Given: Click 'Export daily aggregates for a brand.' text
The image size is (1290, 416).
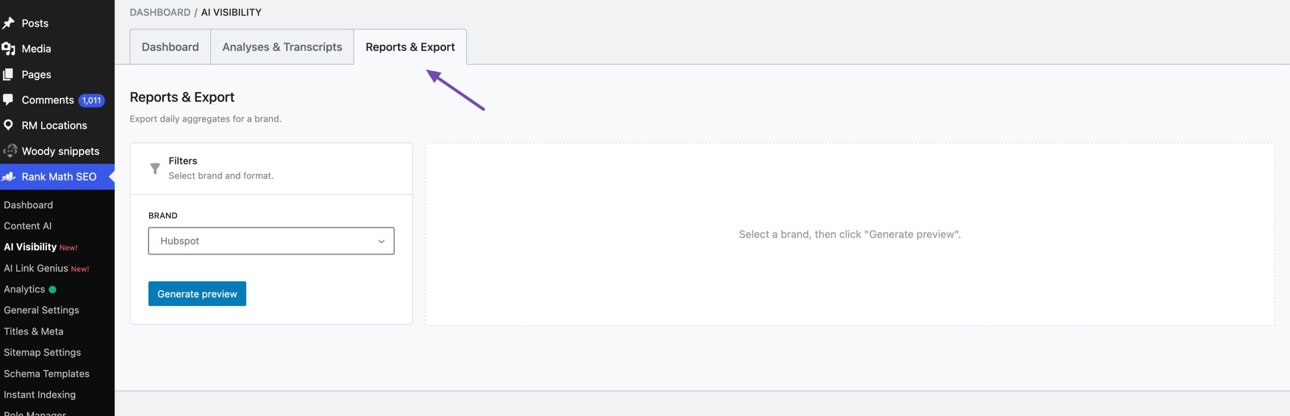Looking at the screenshot, I should [206, 119].
